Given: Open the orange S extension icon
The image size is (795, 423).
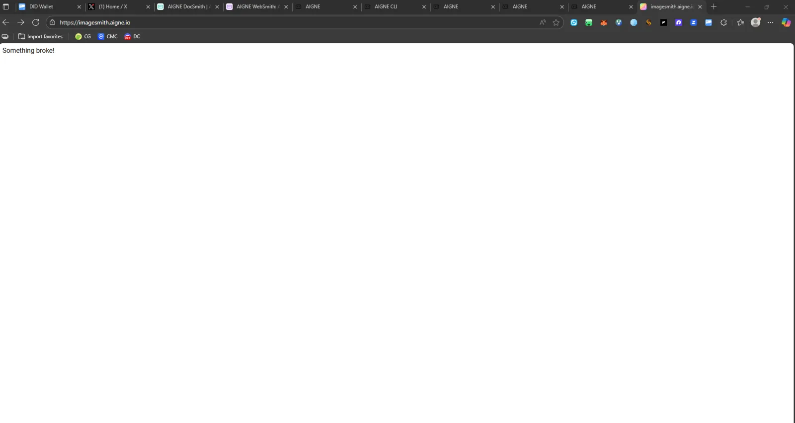Looking at the screenshot, I should point(648,22).
